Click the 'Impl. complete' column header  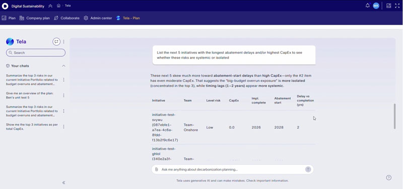coord(258,101)
